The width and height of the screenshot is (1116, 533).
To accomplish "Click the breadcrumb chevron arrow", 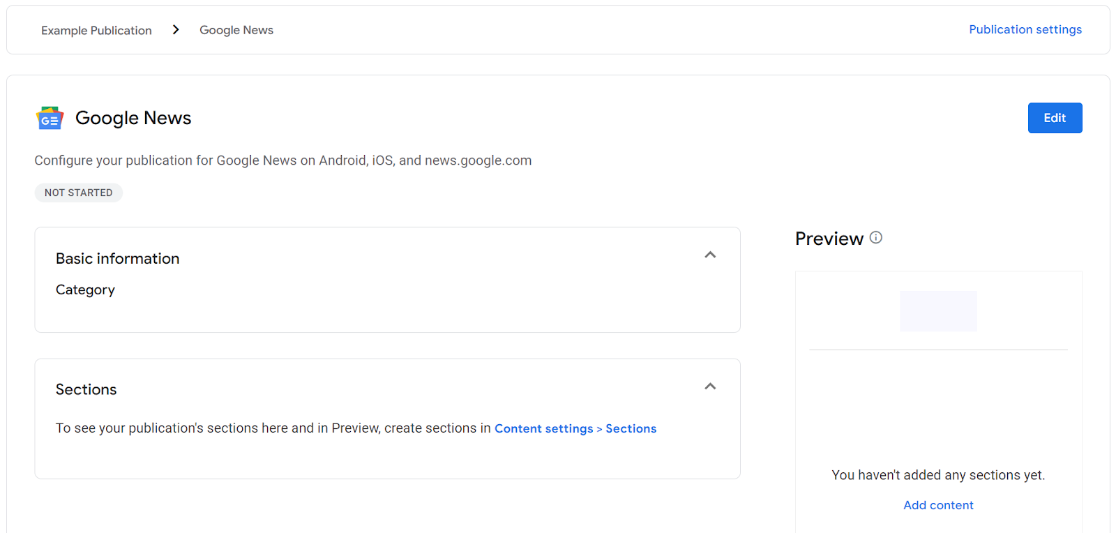I will [x=176, y=29].
